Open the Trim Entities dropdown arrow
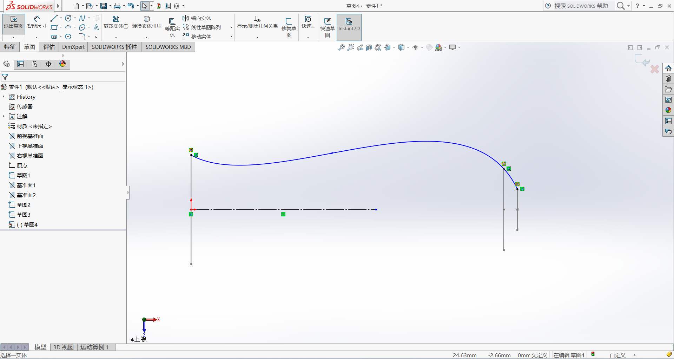This screenshot has width=674, height=359. (x=116, y=37)
